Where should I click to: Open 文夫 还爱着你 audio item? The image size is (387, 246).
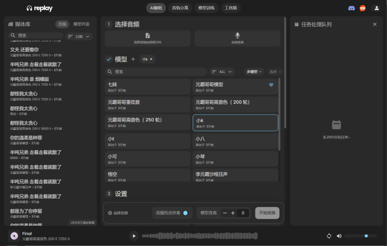click(36, 52)
